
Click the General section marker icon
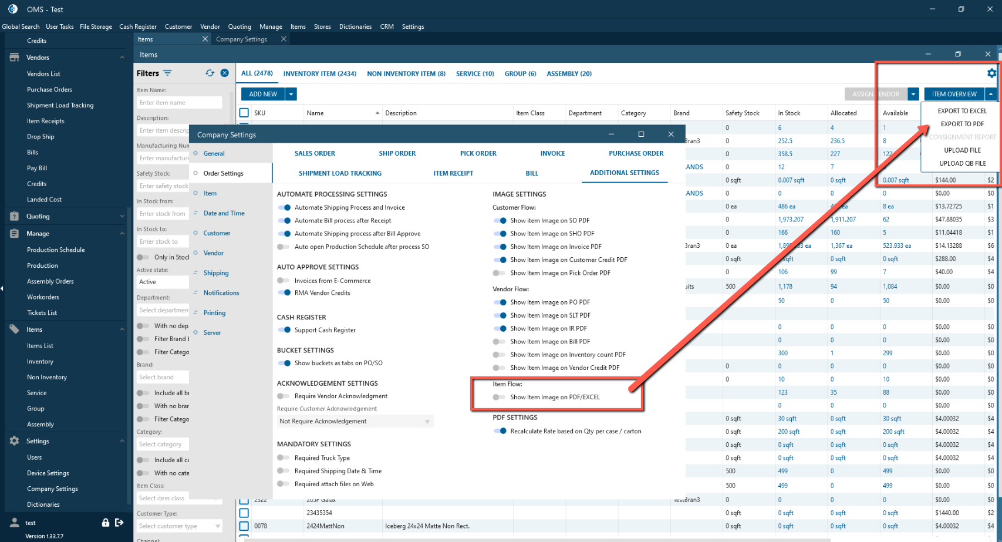coord(195,153)
